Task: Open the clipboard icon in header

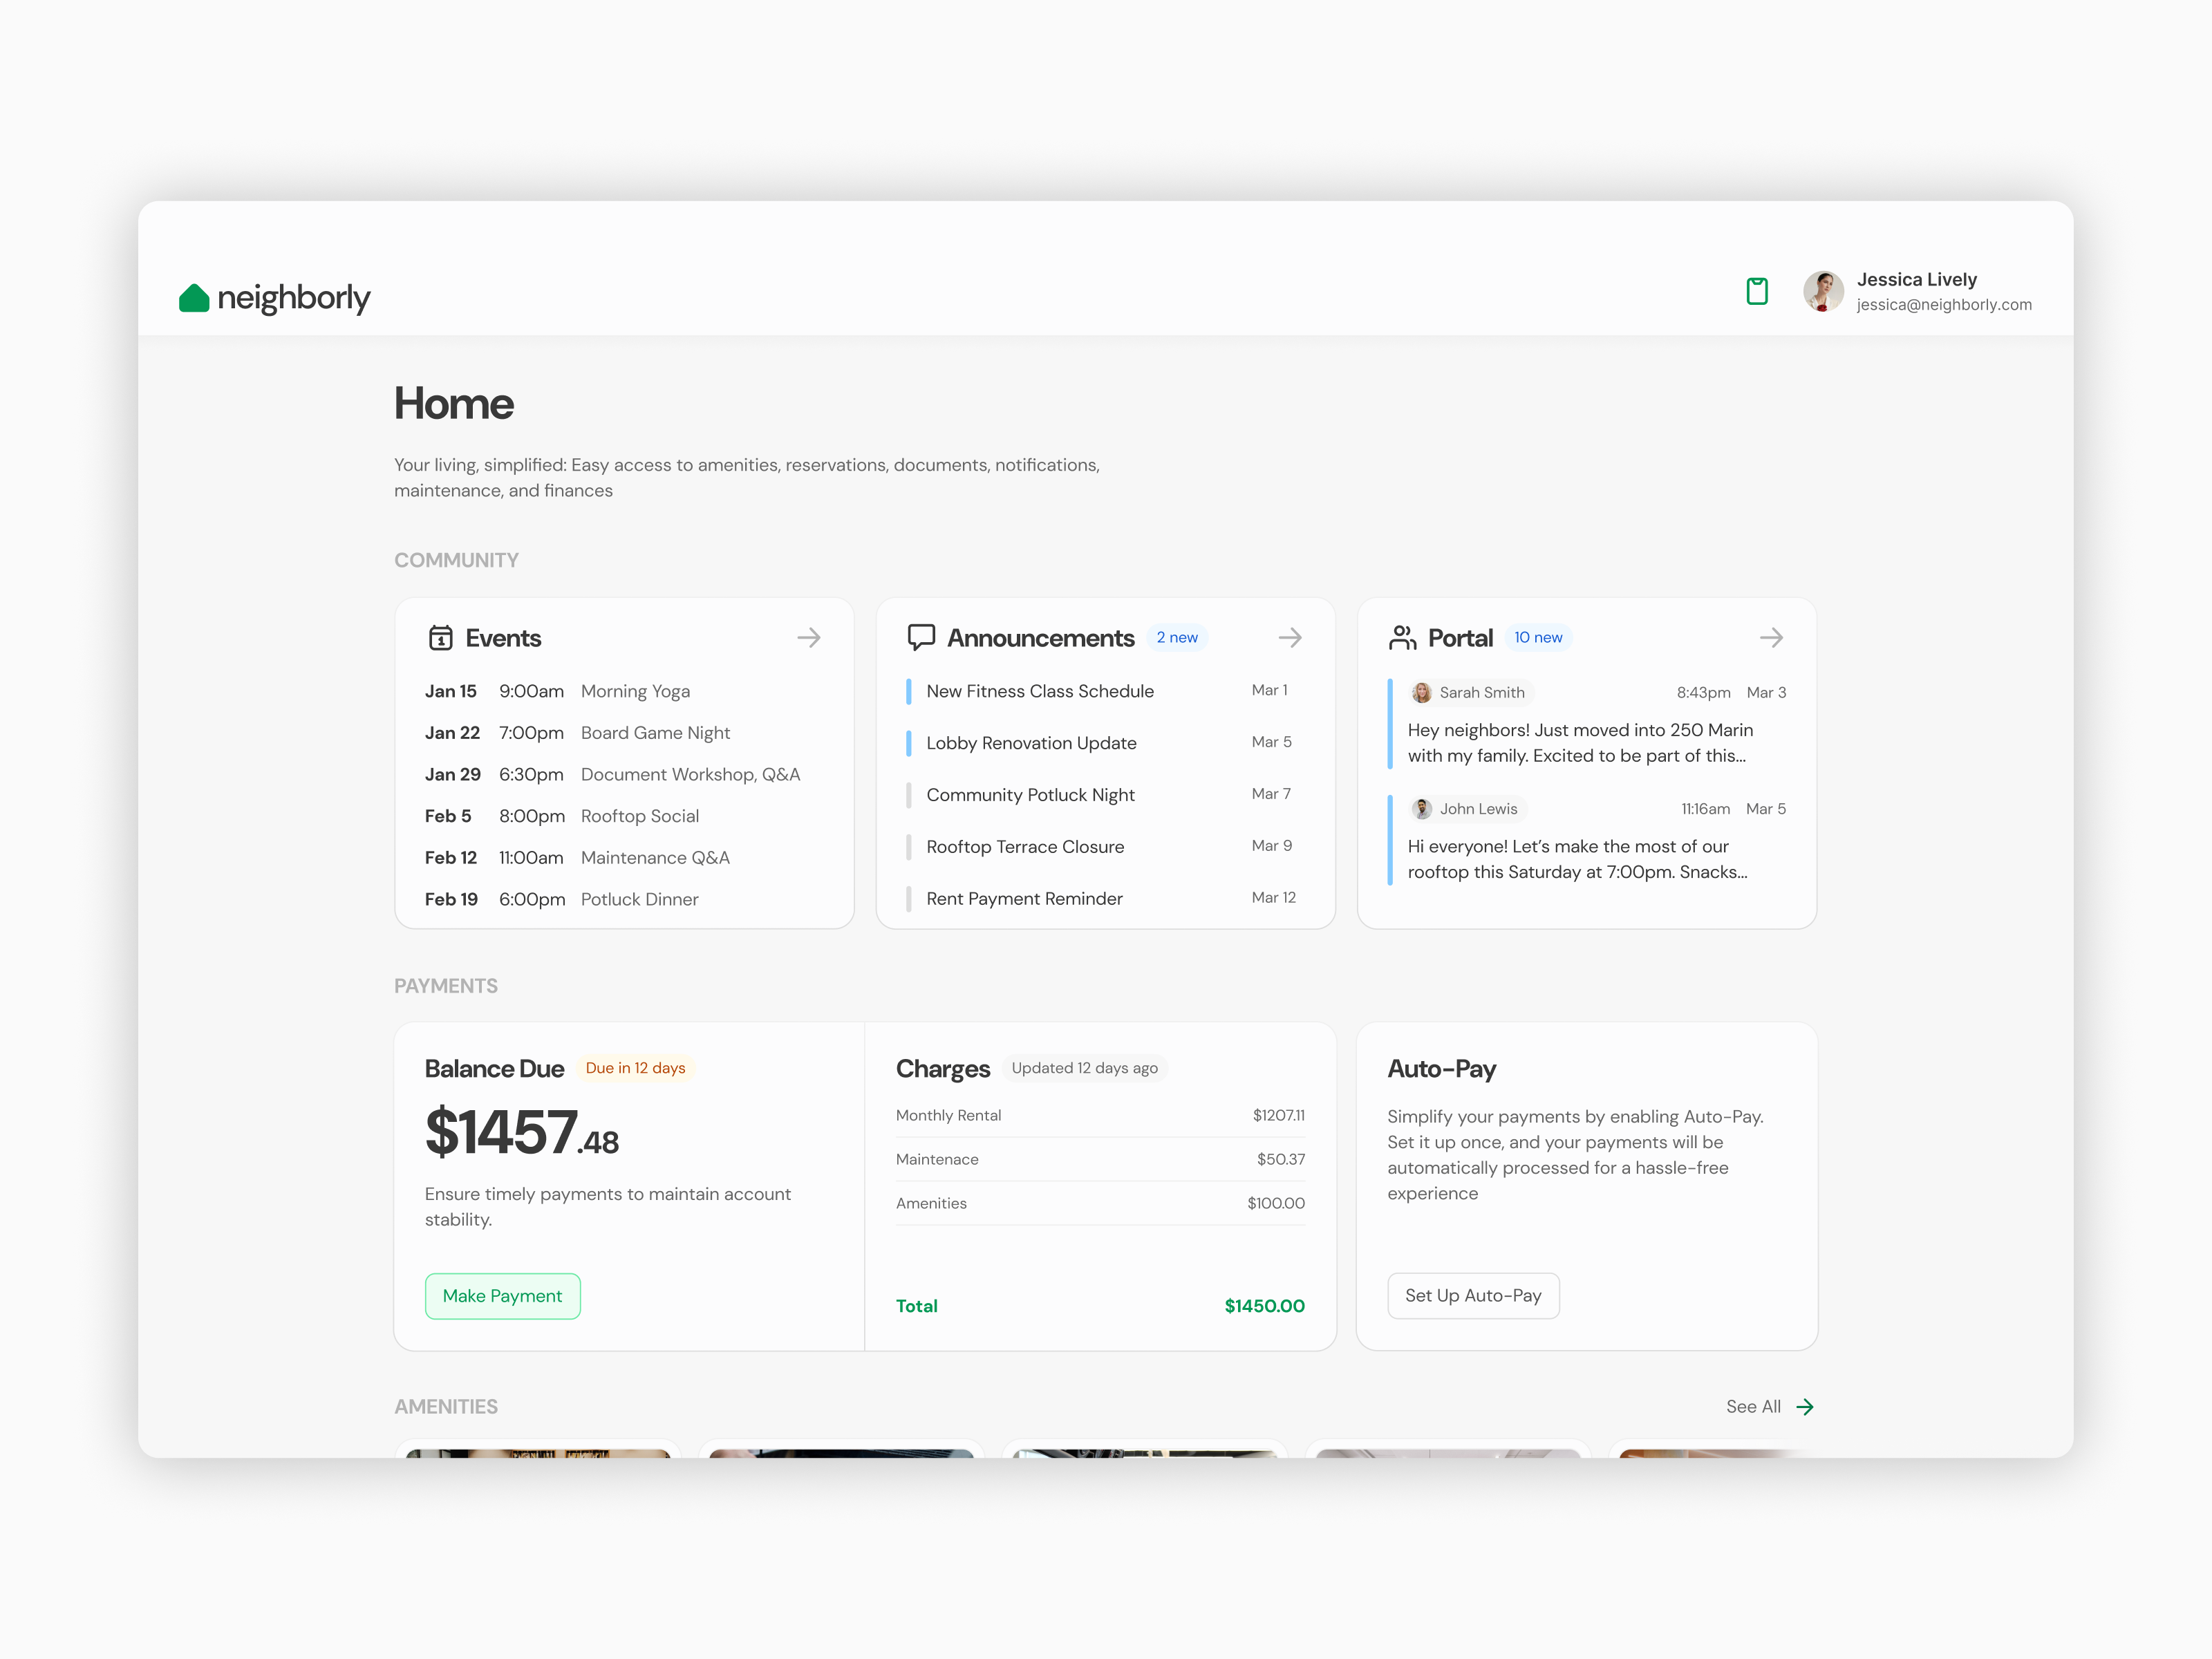Action: [x=1756, y=291]
